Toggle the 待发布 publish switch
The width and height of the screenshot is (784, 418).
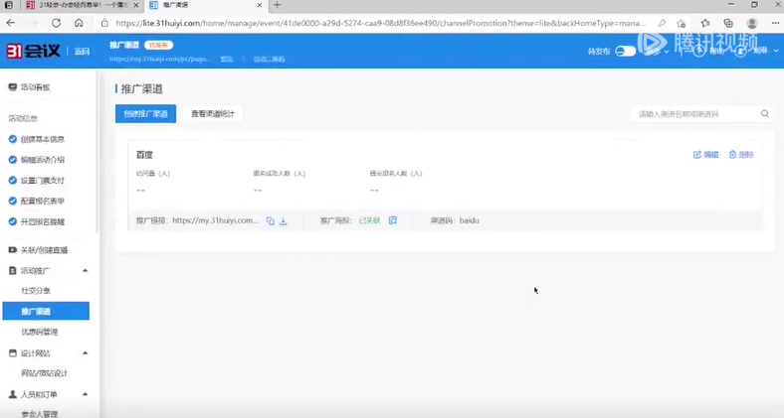tap(625, 51)
